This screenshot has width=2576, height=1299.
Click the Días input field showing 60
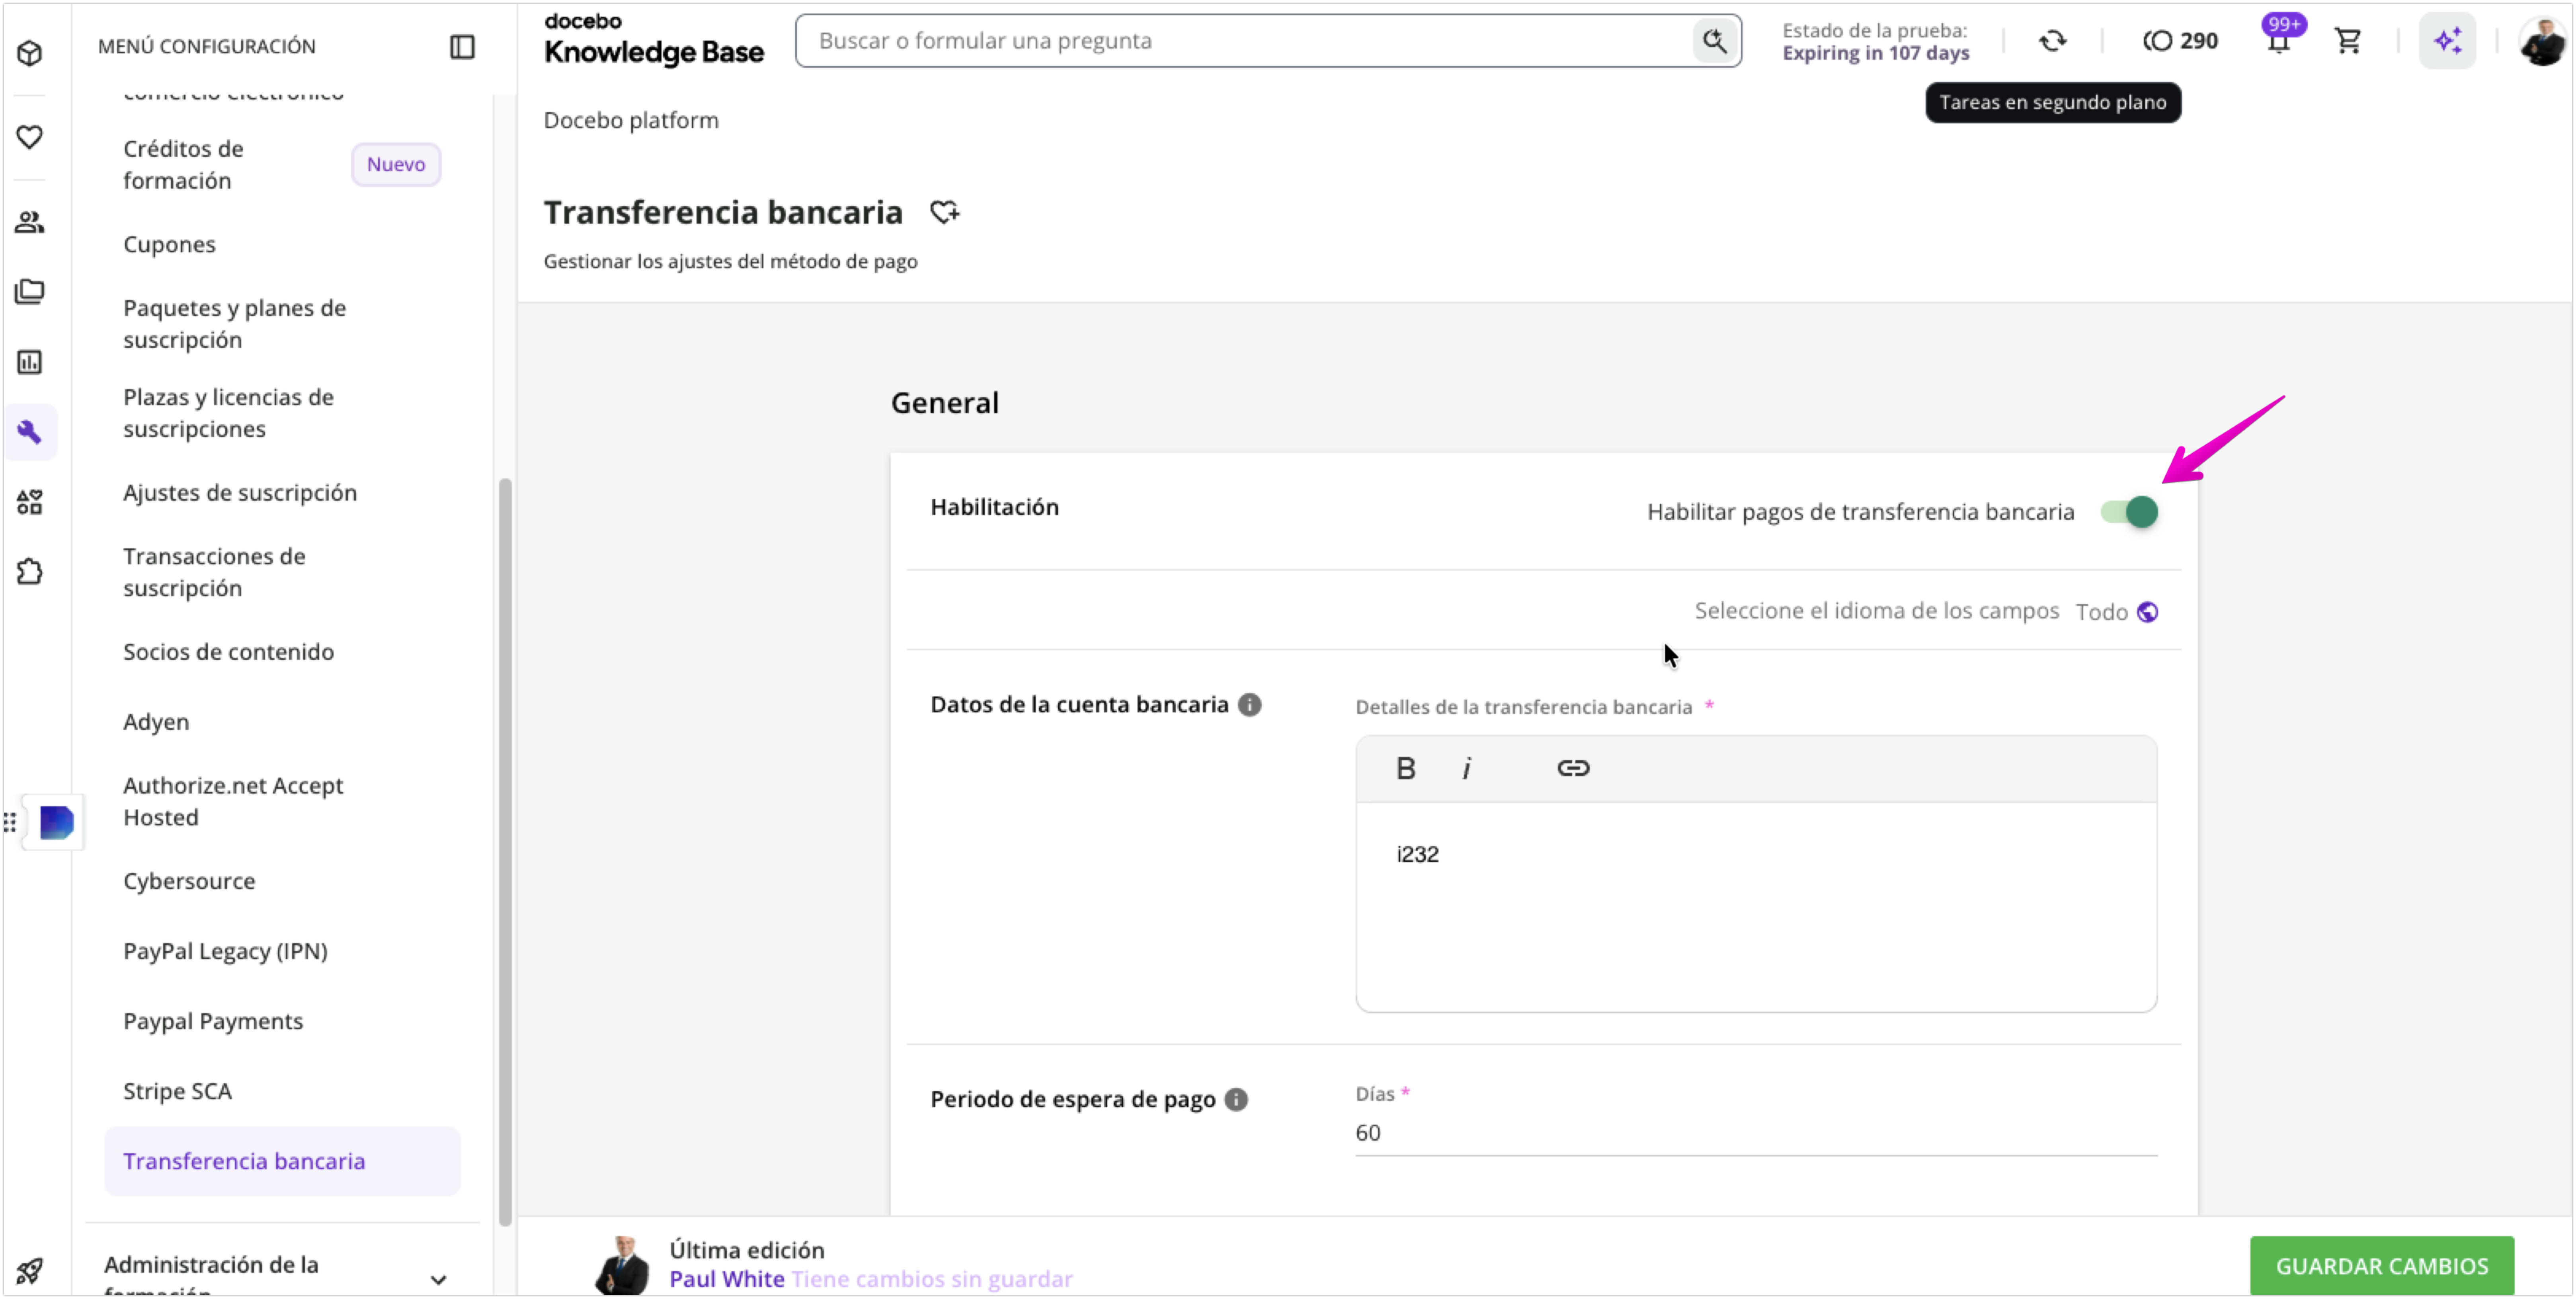(1756, 1133)
